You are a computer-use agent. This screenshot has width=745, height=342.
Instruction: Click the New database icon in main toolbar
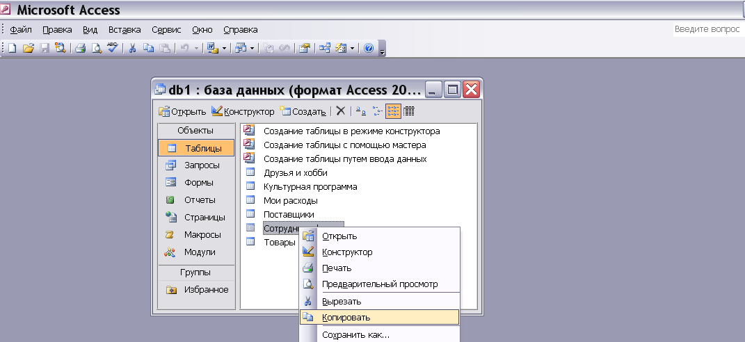[13, 48]
